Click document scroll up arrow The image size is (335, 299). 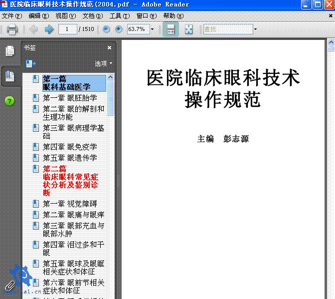click(331, 42)
